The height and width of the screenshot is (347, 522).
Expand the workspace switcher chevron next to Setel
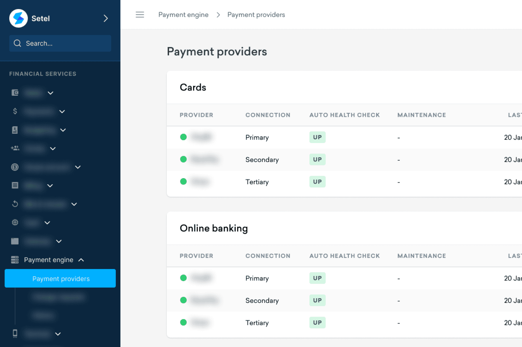click(x=106, y=18)
